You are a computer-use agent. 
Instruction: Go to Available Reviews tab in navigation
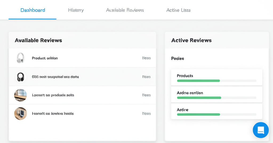pos(125,10)
